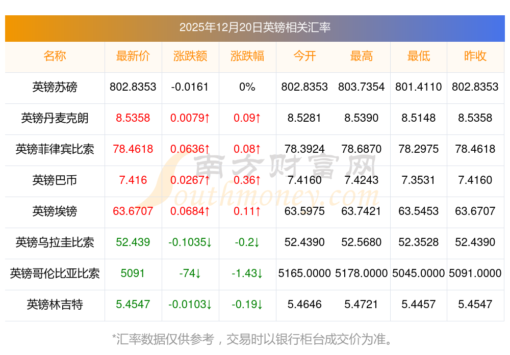Select the 涨跌幅 column header

point(247,56)
